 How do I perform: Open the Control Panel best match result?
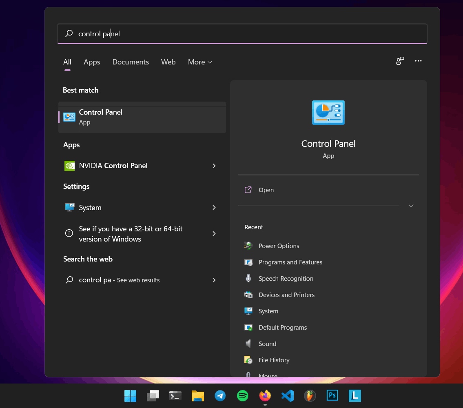coord(142,117)
